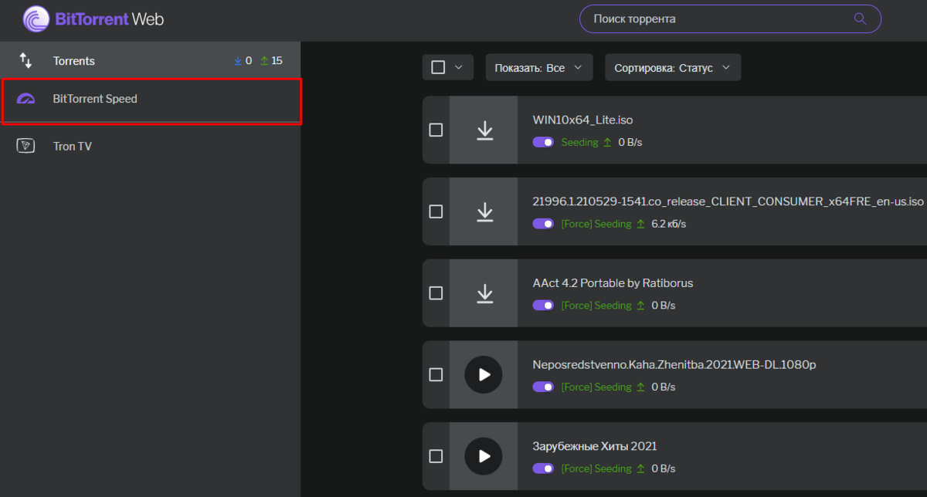
Task: Open the Сортировка: Статус sort dropdown
Action: pos(673,67)
